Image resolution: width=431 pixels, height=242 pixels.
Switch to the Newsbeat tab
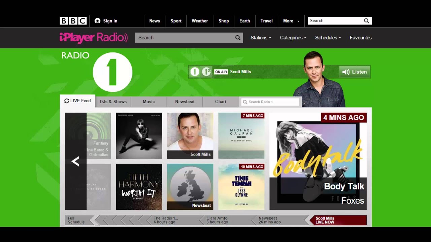(185, 102)
